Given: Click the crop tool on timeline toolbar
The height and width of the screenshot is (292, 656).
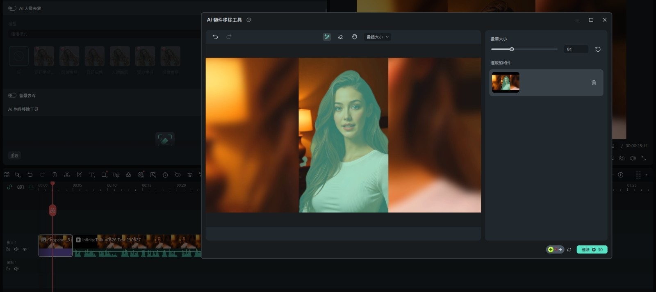Looking at the screenshot, I should pyautogui.click(x=79, y=175).
